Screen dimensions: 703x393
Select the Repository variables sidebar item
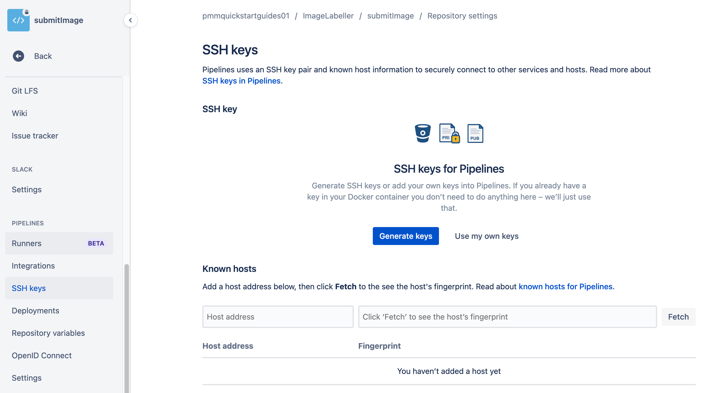(48, 333)
